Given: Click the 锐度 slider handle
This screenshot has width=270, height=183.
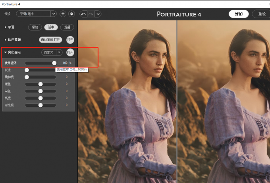Looking at the screenshot, I should point(27,70).
